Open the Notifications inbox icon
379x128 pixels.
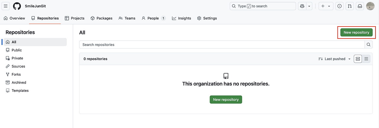click(360, 6)
